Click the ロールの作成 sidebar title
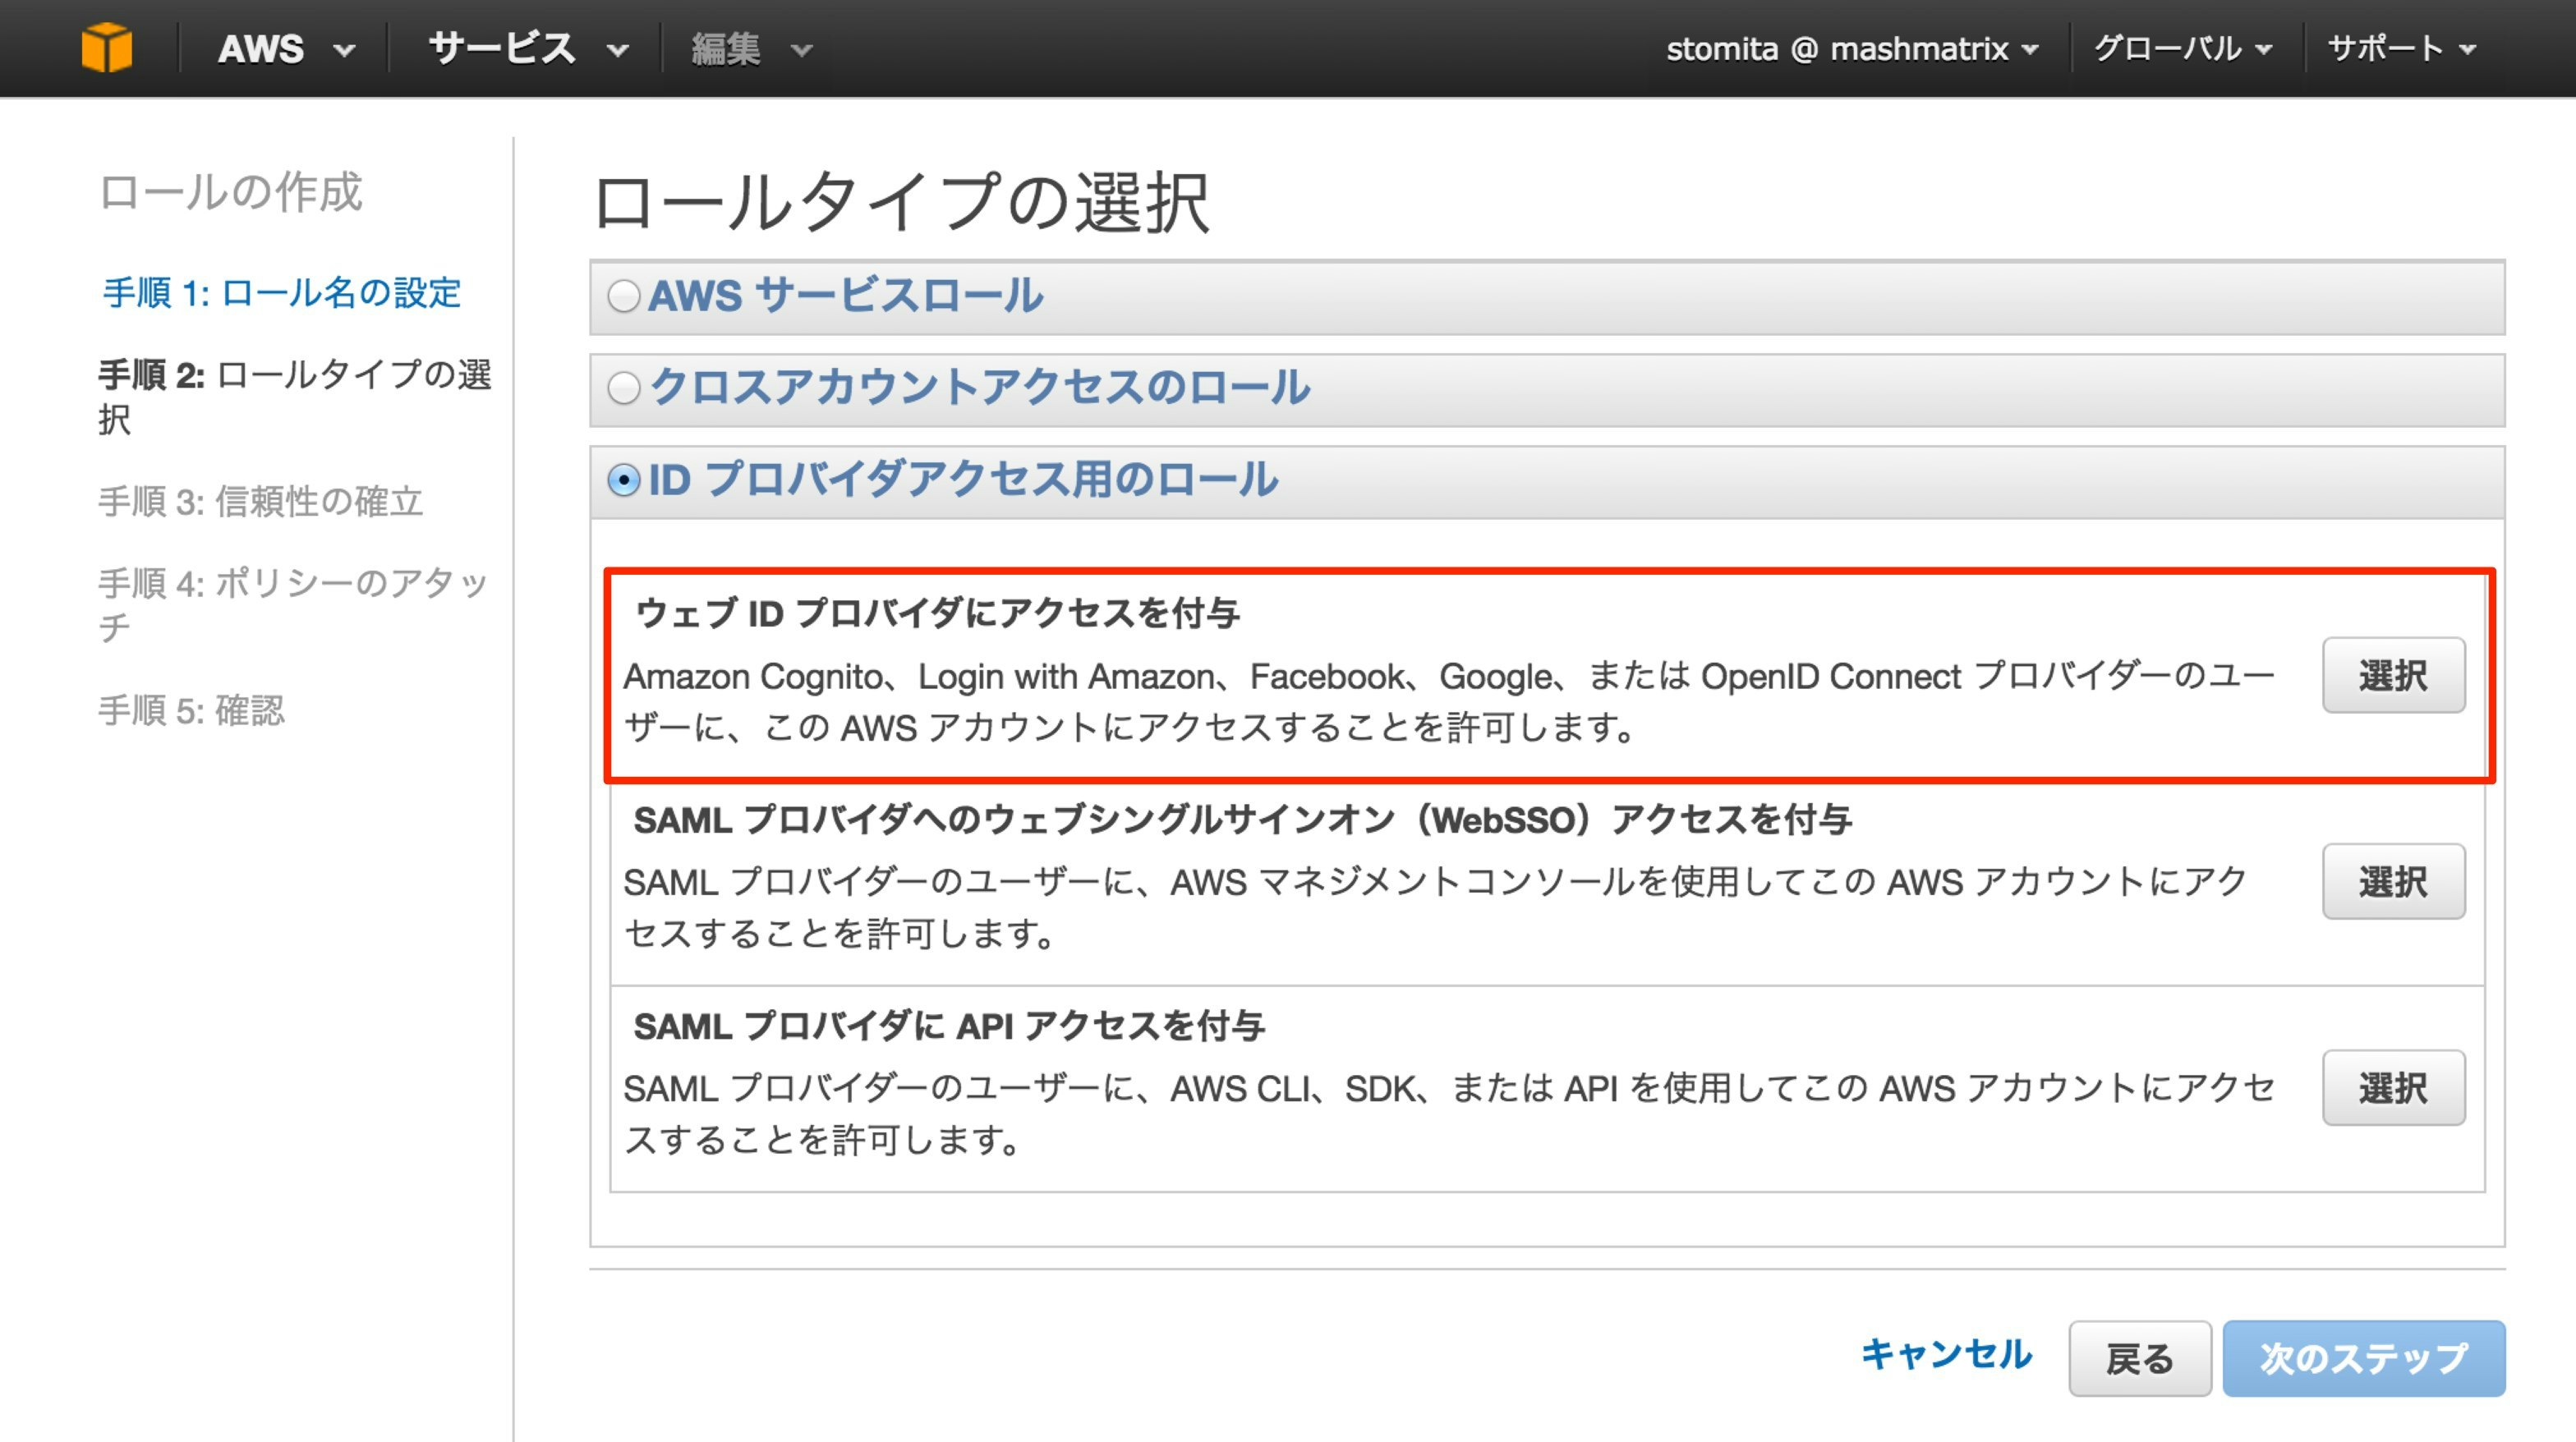Image resolution: width=2576 pixels, height=1442 pixels. coord(230,192)
